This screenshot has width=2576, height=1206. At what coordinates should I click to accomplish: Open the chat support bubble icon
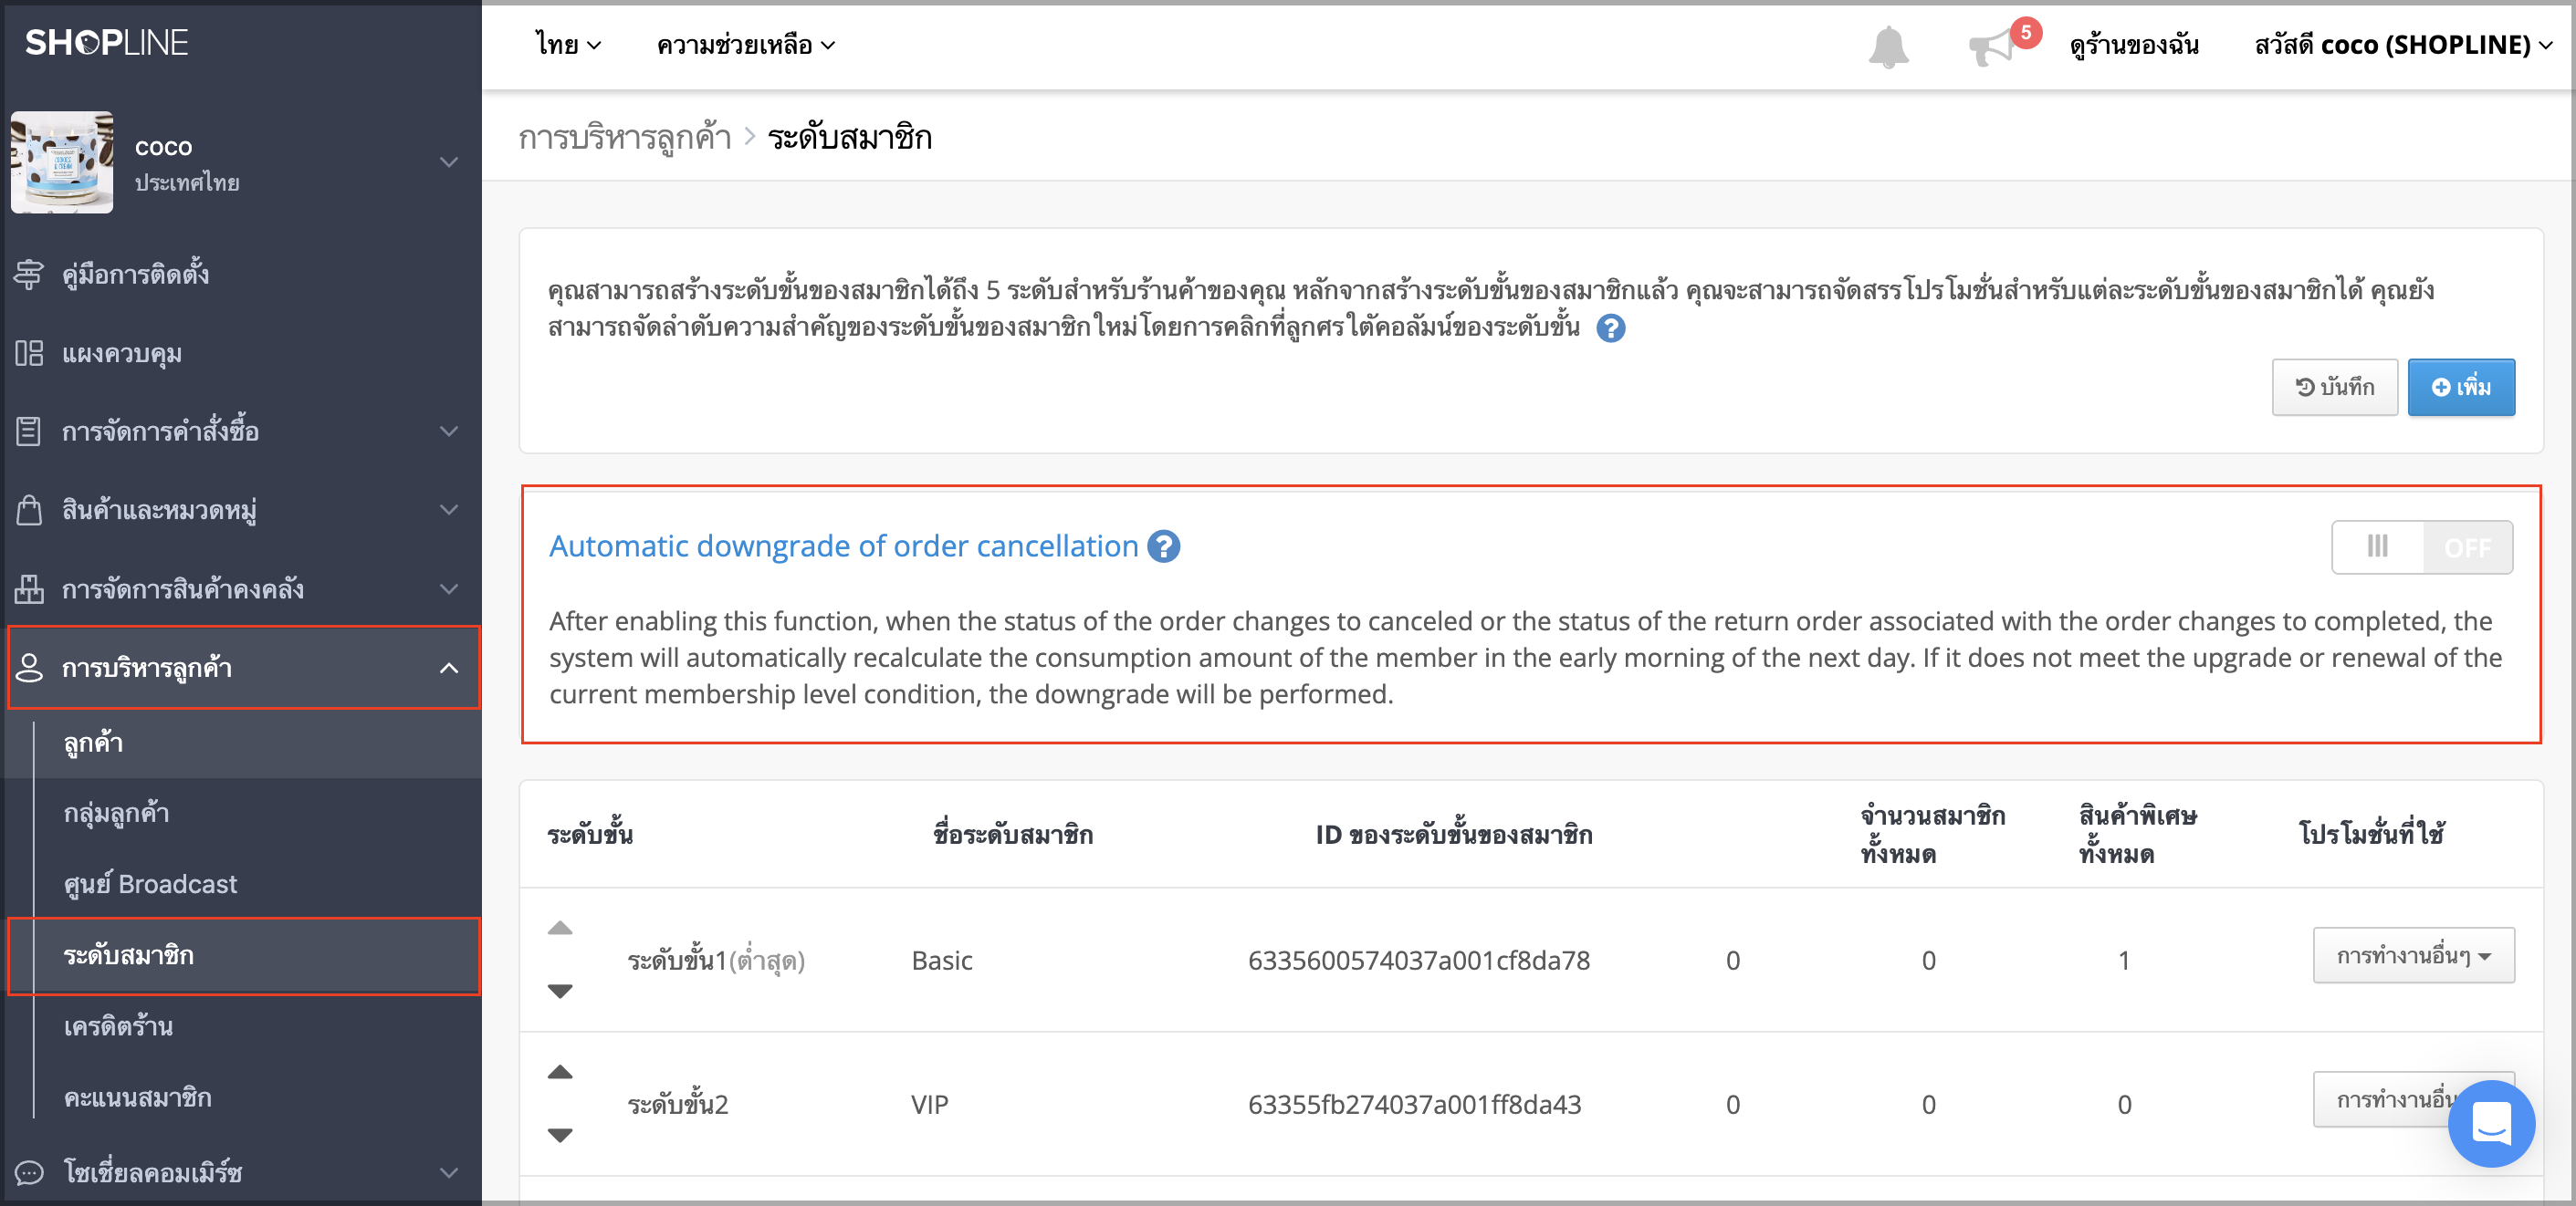point(2490,1122)
